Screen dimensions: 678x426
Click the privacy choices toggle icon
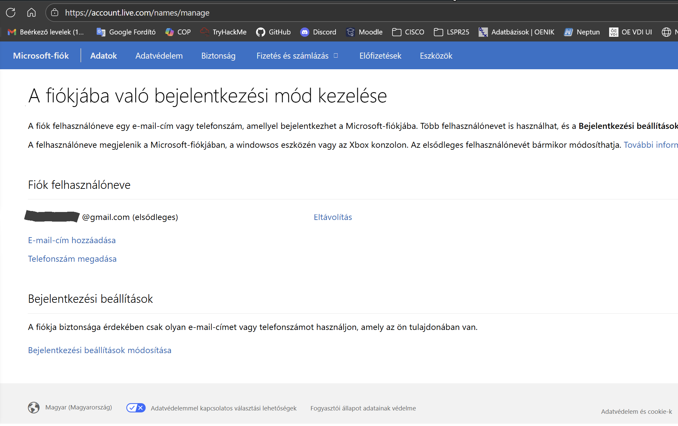tap(136, 408)
